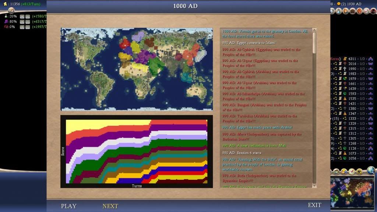
Task: Select 'Merv (Independent) was captured' entry
Action: 265,136
